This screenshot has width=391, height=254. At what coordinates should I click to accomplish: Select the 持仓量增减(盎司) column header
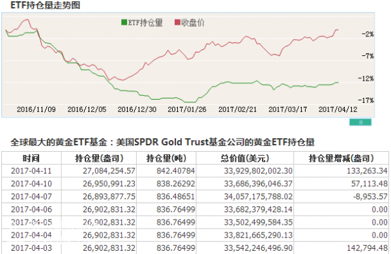pos(341,158)
